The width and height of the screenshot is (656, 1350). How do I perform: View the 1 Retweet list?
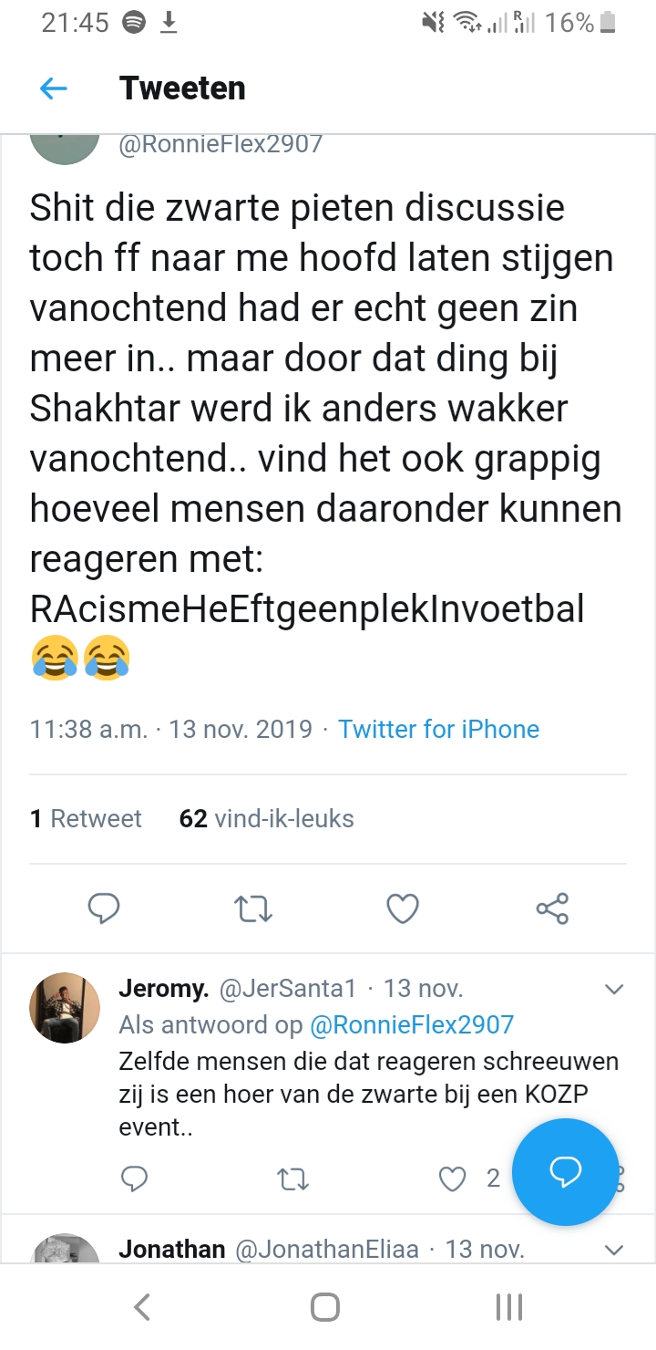[x=86, y=818]
